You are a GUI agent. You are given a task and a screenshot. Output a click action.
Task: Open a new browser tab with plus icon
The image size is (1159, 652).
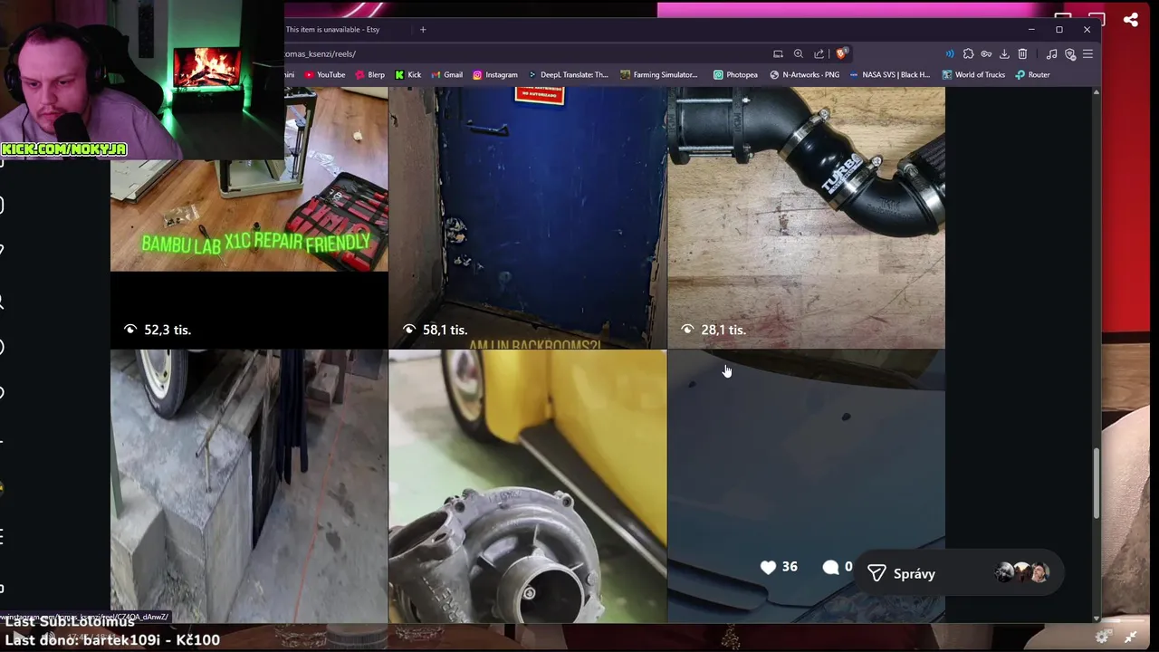click(422, 29)
